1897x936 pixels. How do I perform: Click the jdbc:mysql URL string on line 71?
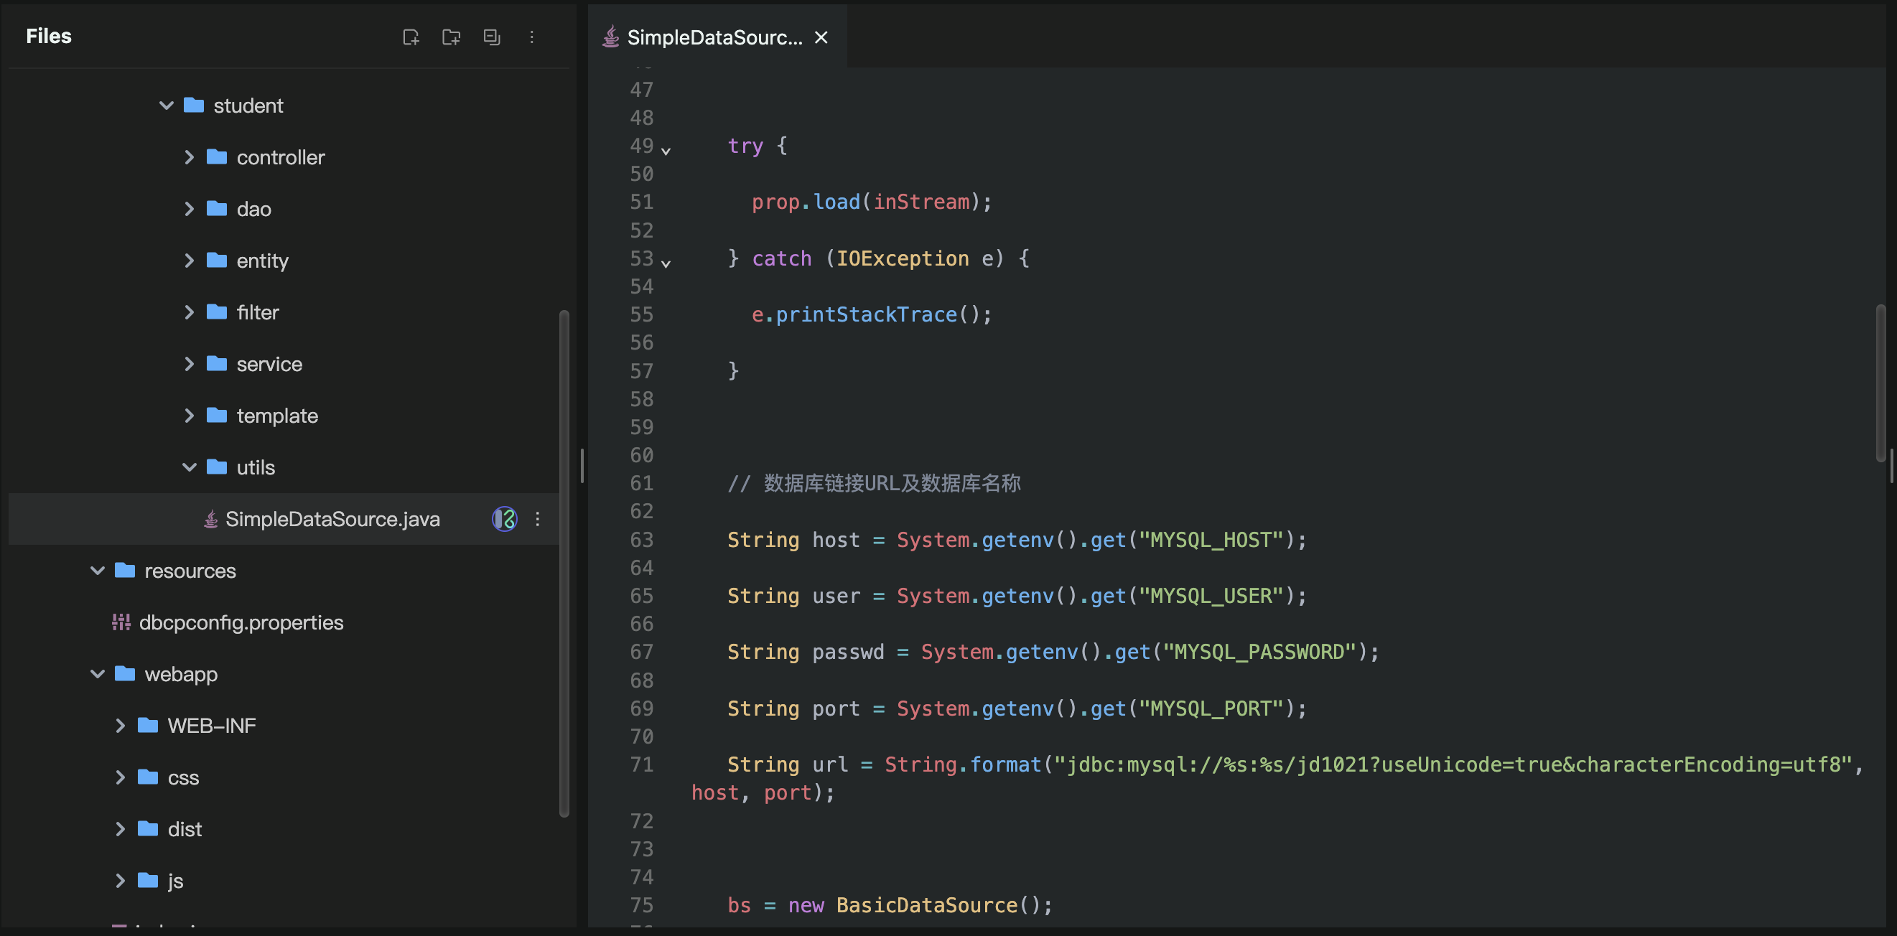(x=1453, y=764)
